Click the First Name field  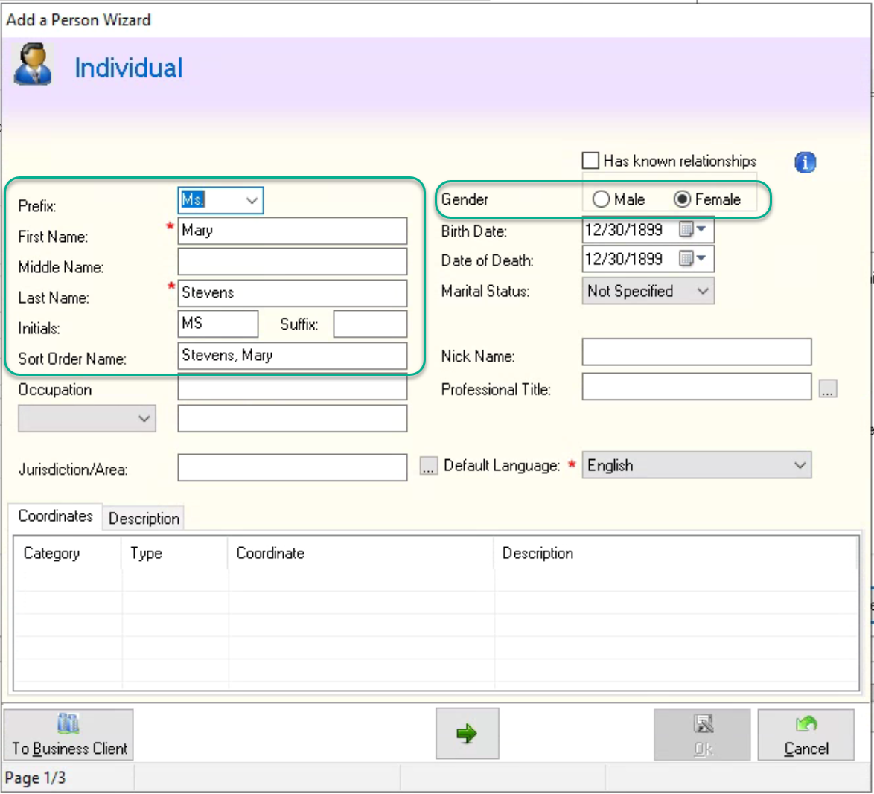292,231
